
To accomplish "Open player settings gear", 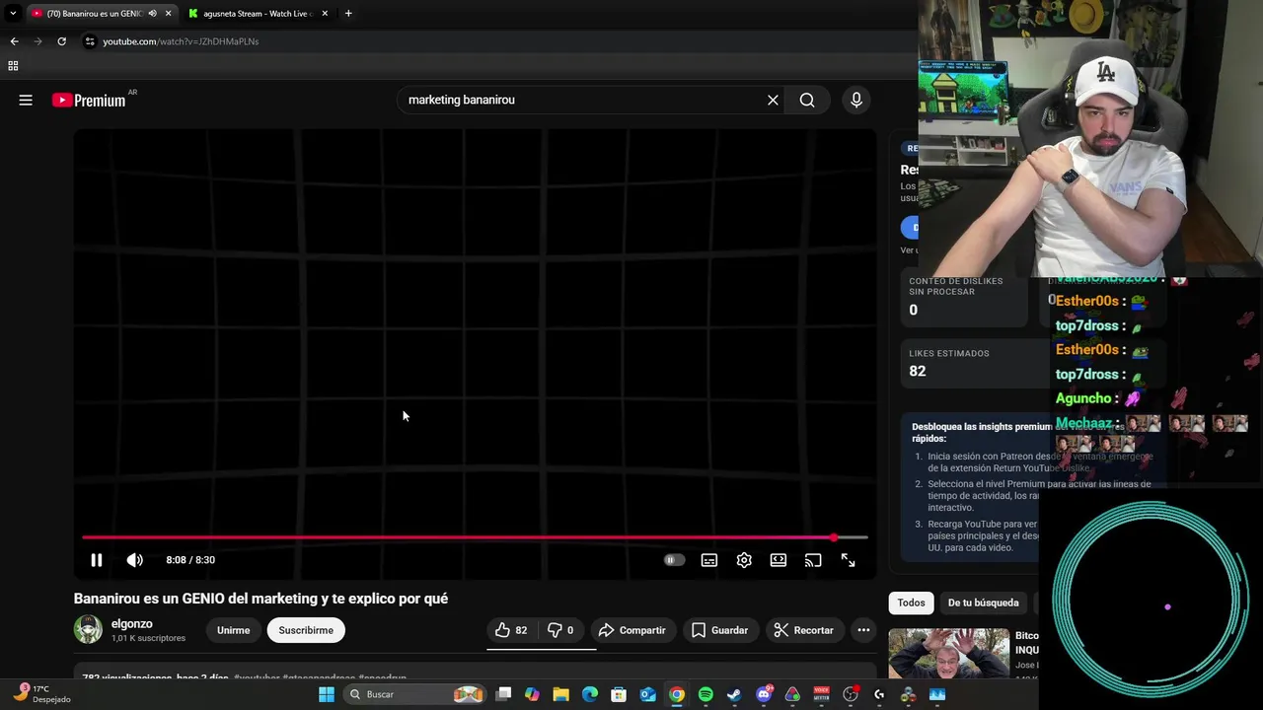I will 744,560.
